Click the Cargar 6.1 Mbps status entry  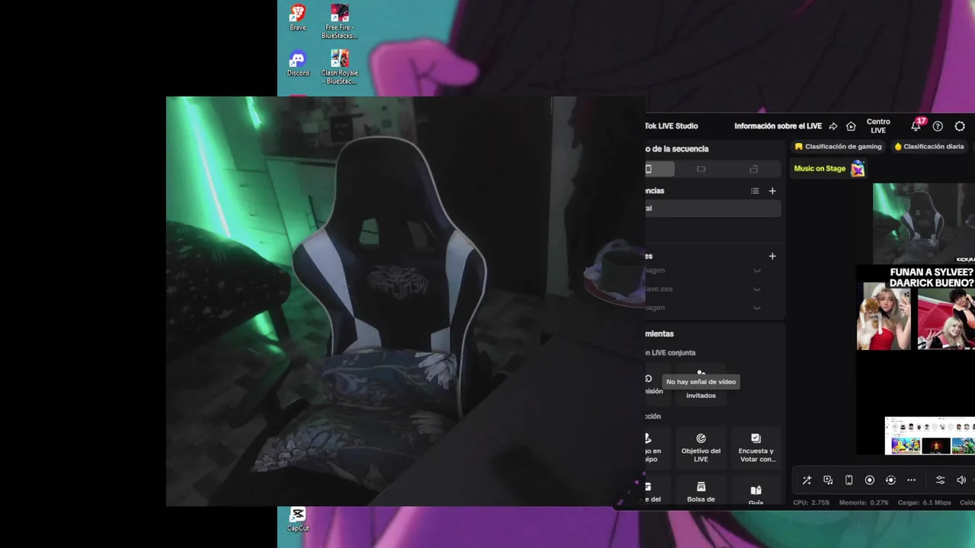tap(925, 502)
